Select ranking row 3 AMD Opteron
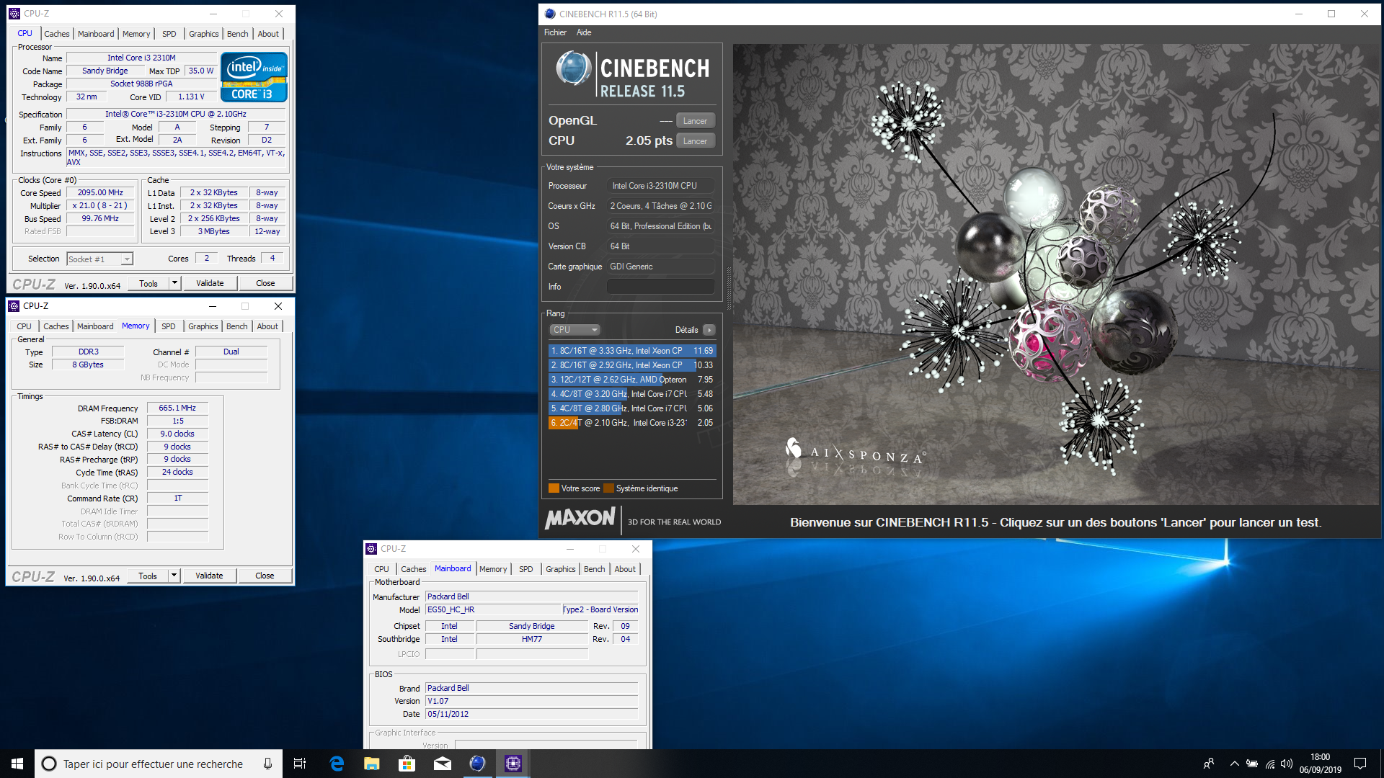The width and height of the screenshot is (1384, 778). click(632, 380)
